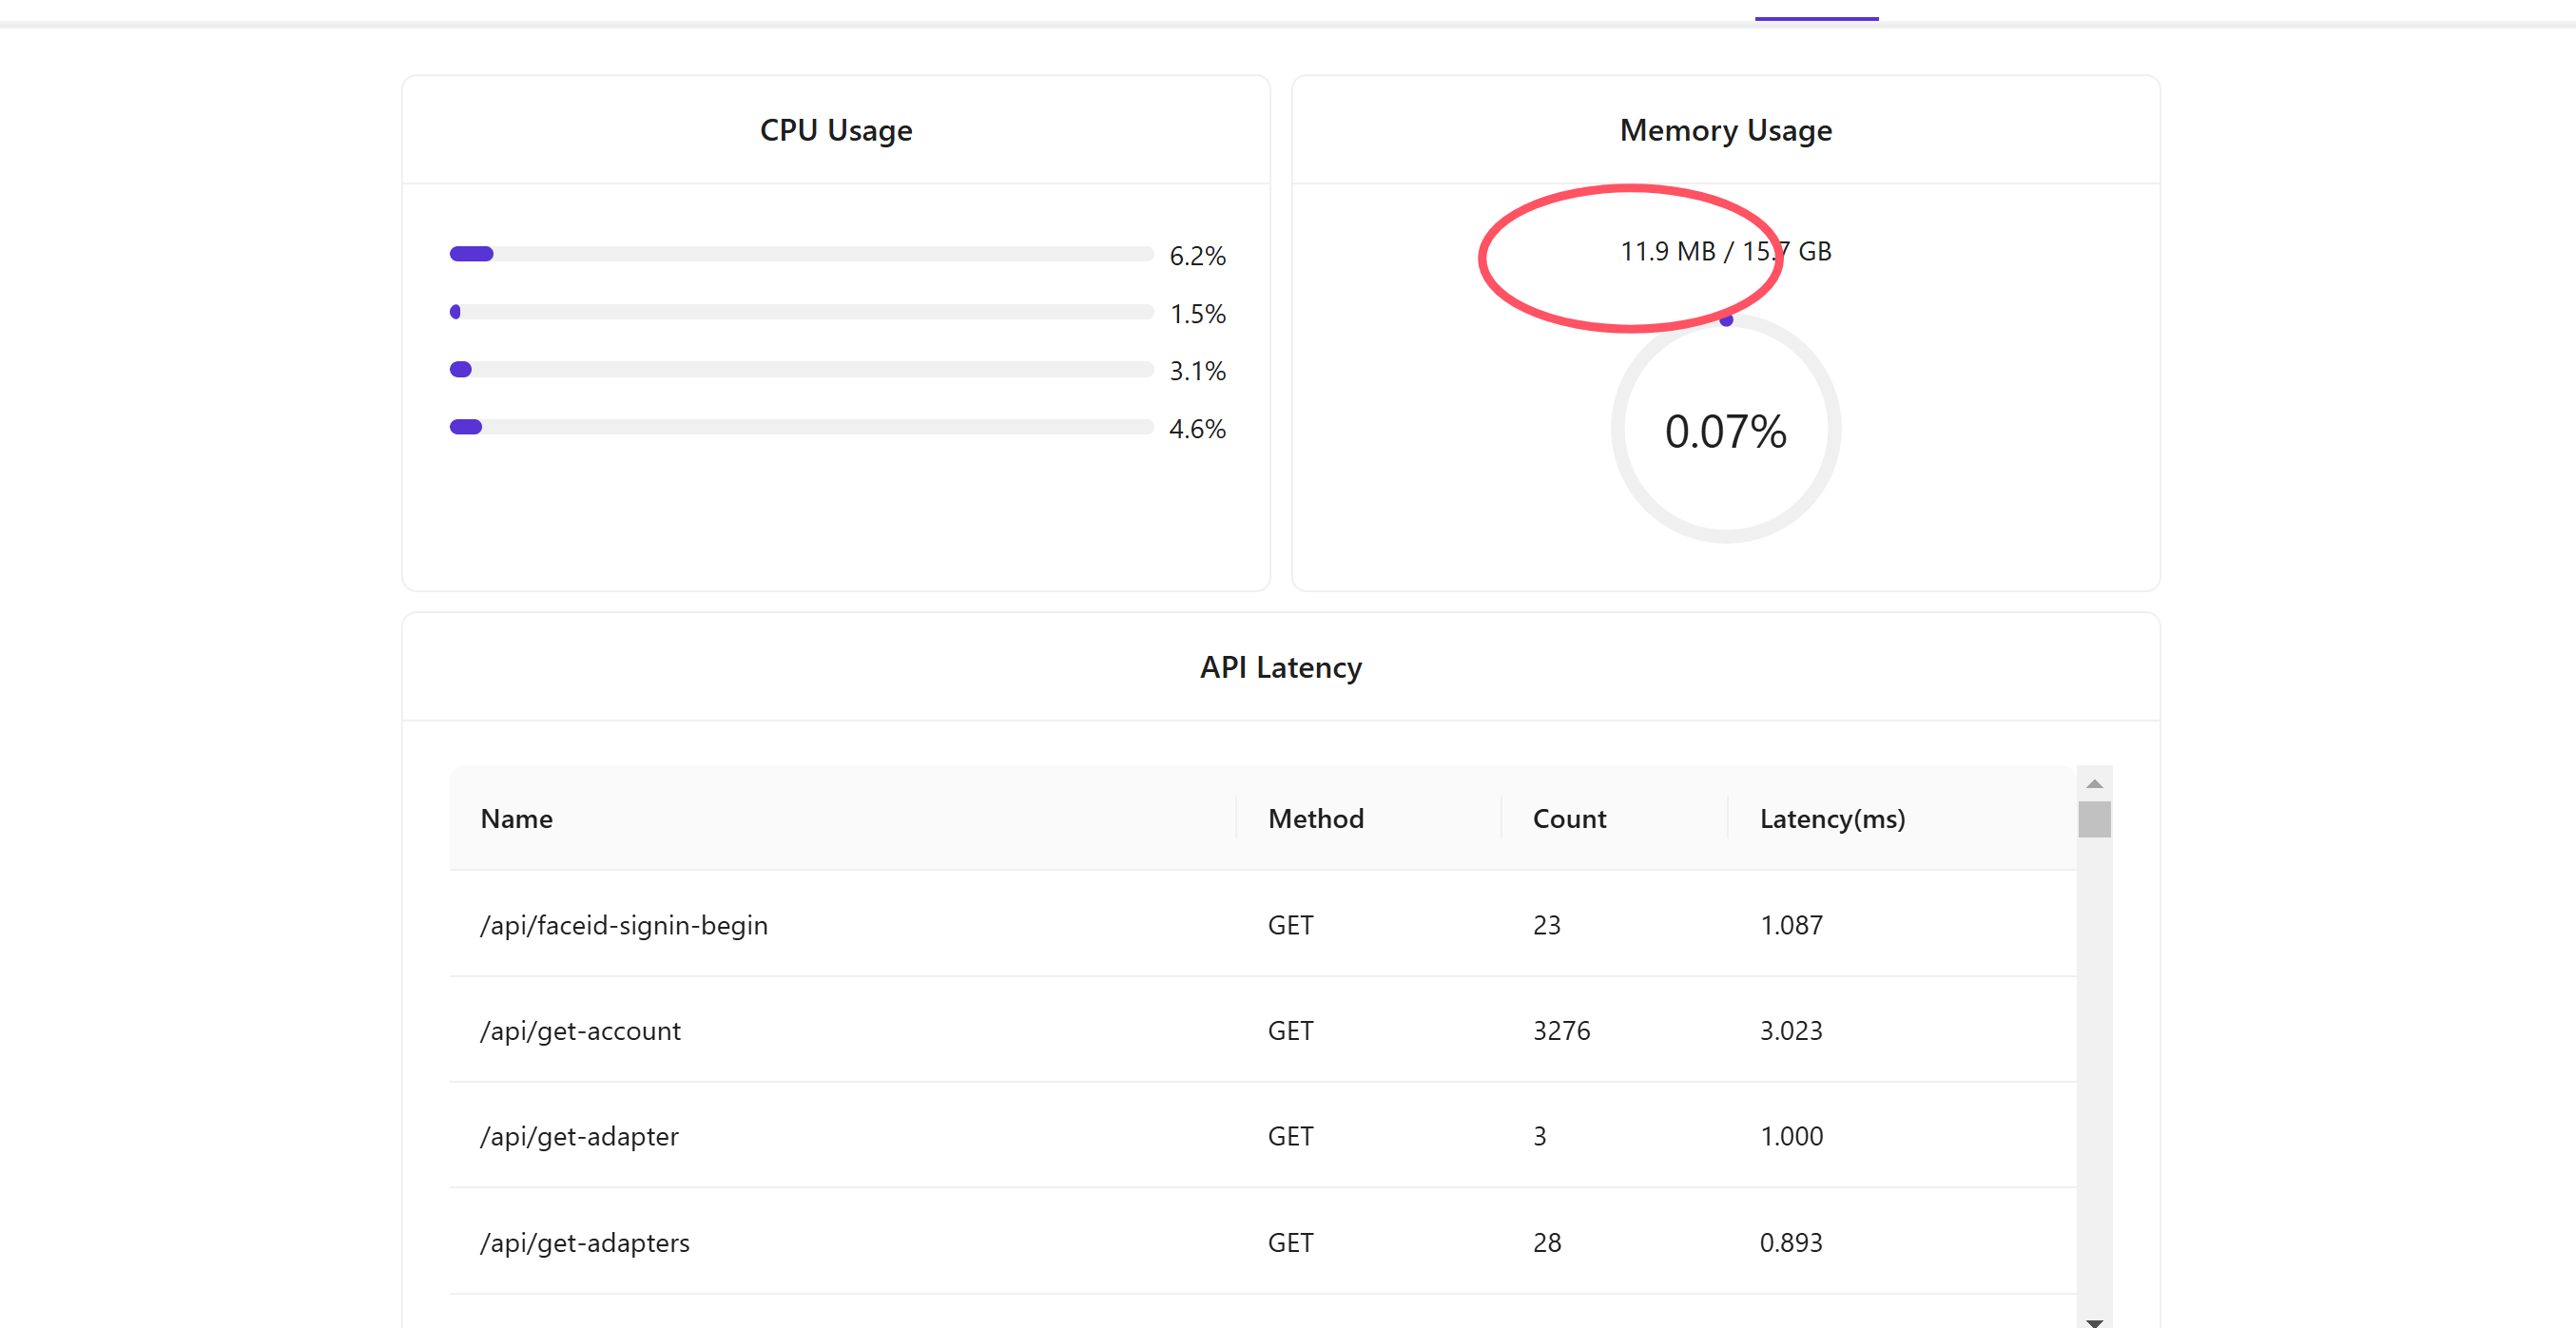Click the 4.6% CPU usage progress bar
The width and height of the screenshot is (2576, 1328).
point(801,427)
